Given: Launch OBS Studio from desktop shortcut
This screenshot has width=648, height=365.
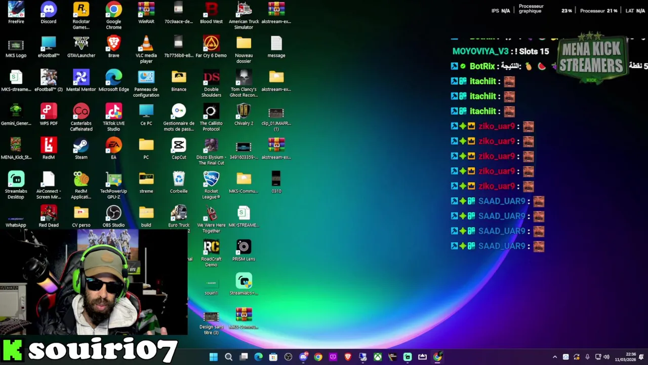Looking at the screenshot, I should pos(113,216).
